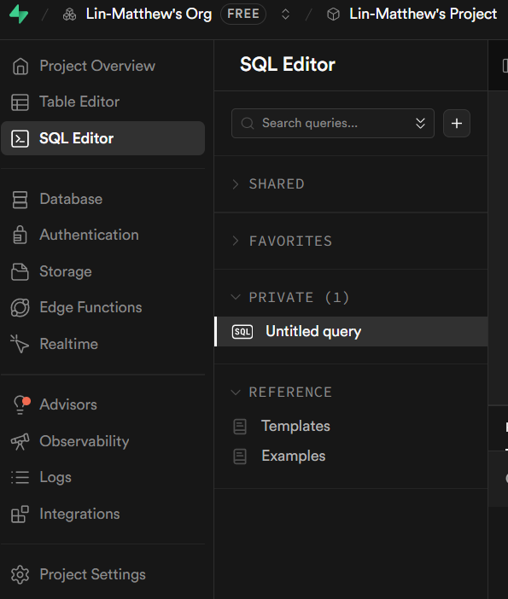Click the Database stack icon

[20, 200]
